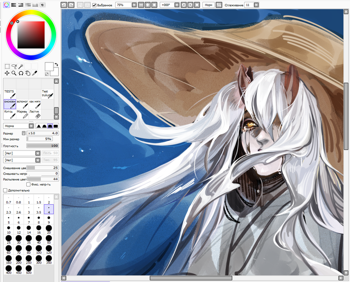Screen dimensions: 350x282
Task: Redo with the top toolbar arrow
Action: (71, 5)
